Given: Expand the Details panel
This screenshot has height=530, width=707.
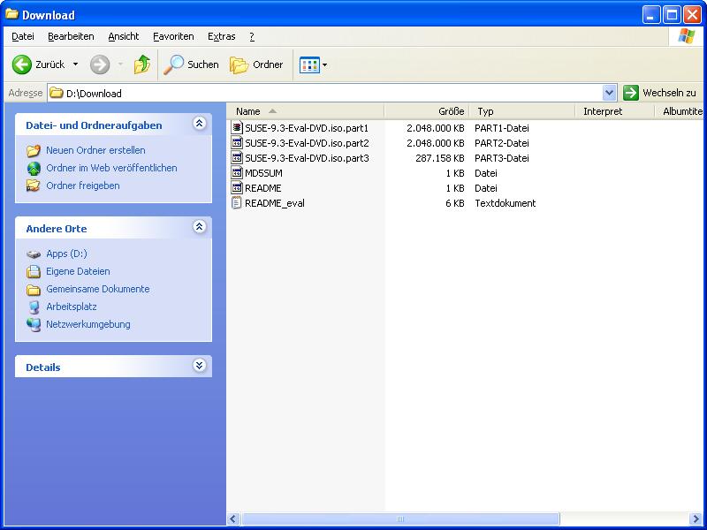Looking at the screenshot, I should (200, 365).
